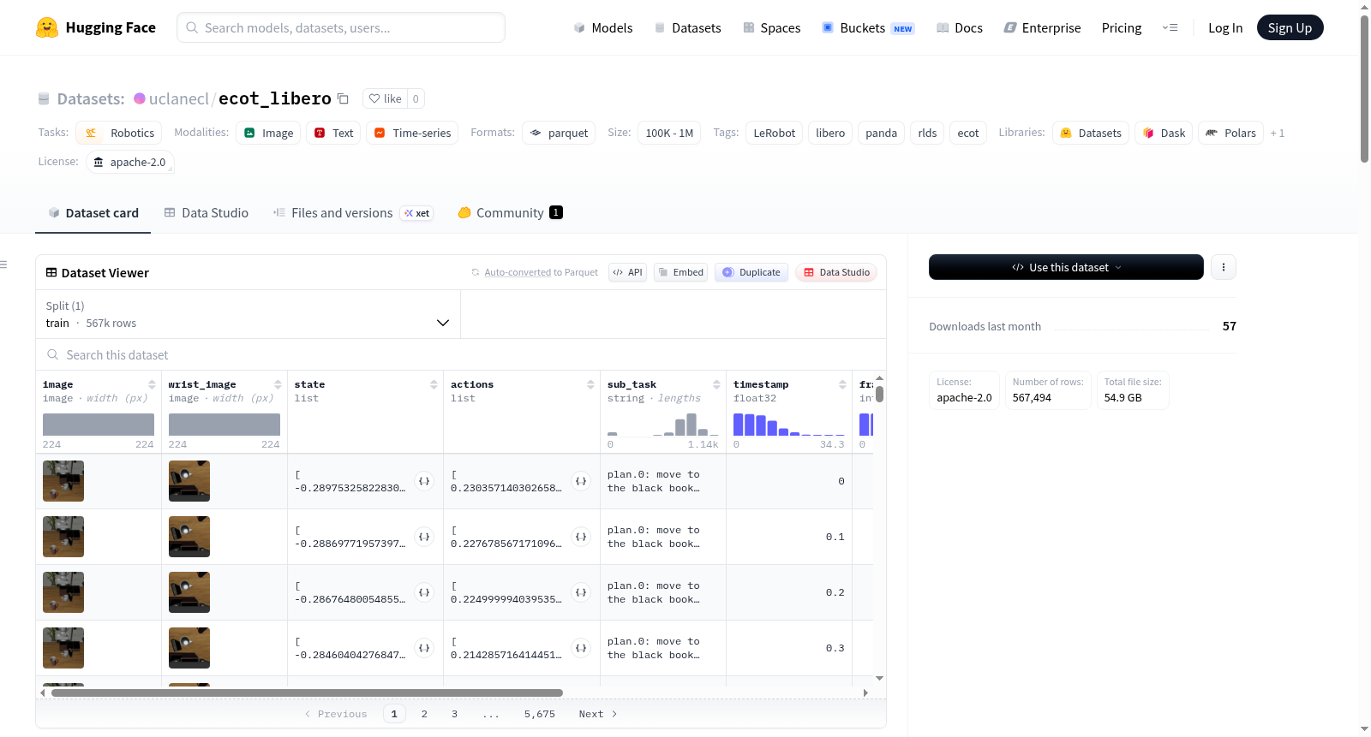Image resolution: width=1371 pixels, height=737 pixels.
Task: Expand actions cell in the 0.1 timestamp row
Action: (581, 537)
